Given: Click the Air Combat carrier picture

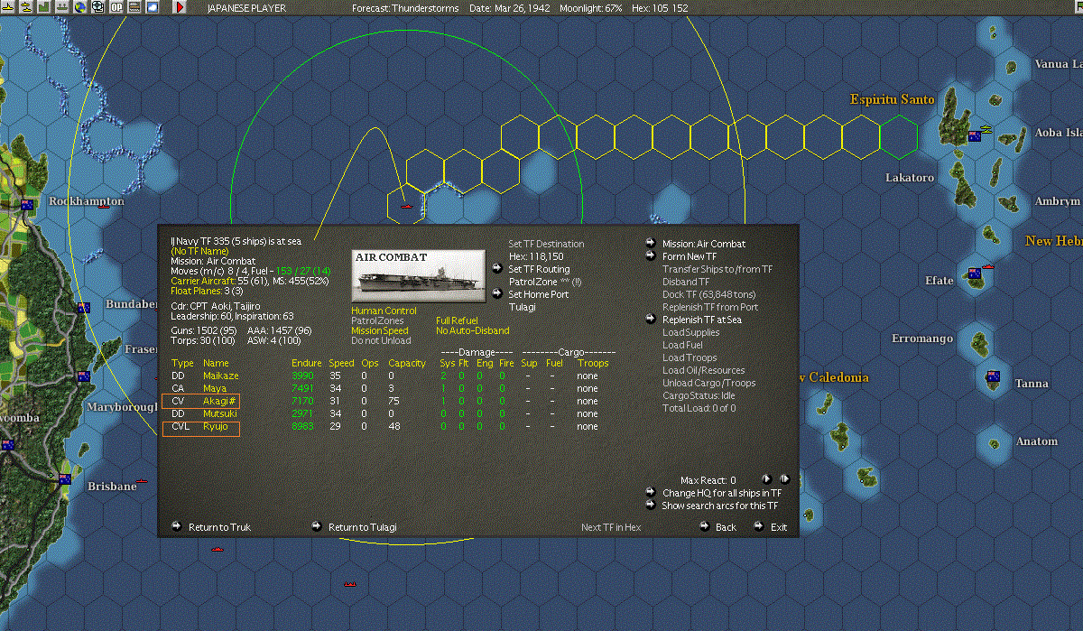Looking at the screenshot, I should pyautogui.click(x=418, y=276).
